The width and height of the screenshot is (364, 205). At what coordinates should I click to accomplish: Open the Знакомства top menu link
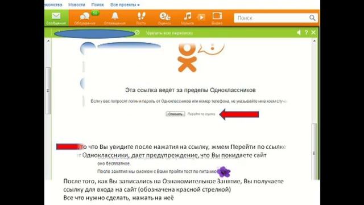coord(53,5)
